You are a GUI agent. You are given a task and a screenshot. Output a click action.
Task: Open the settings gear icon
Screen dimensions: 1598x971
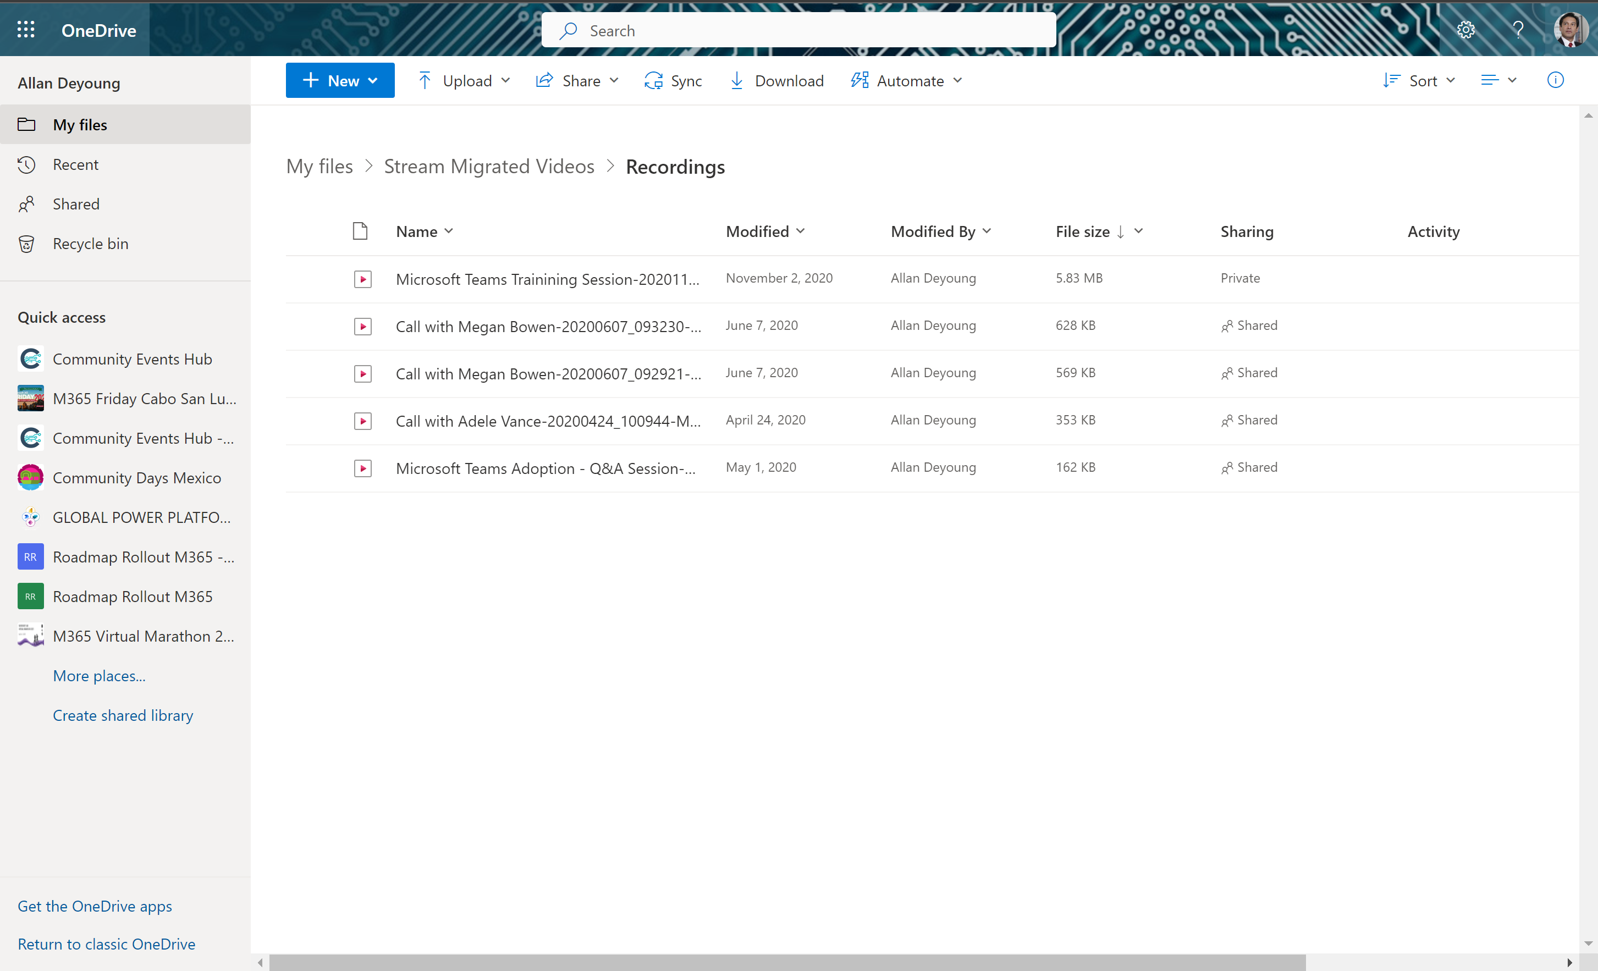pos(1465,30)
